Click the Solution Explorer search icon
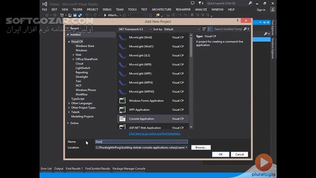The height and width of the screenshot is (178, 316). (x=266, y=34)
